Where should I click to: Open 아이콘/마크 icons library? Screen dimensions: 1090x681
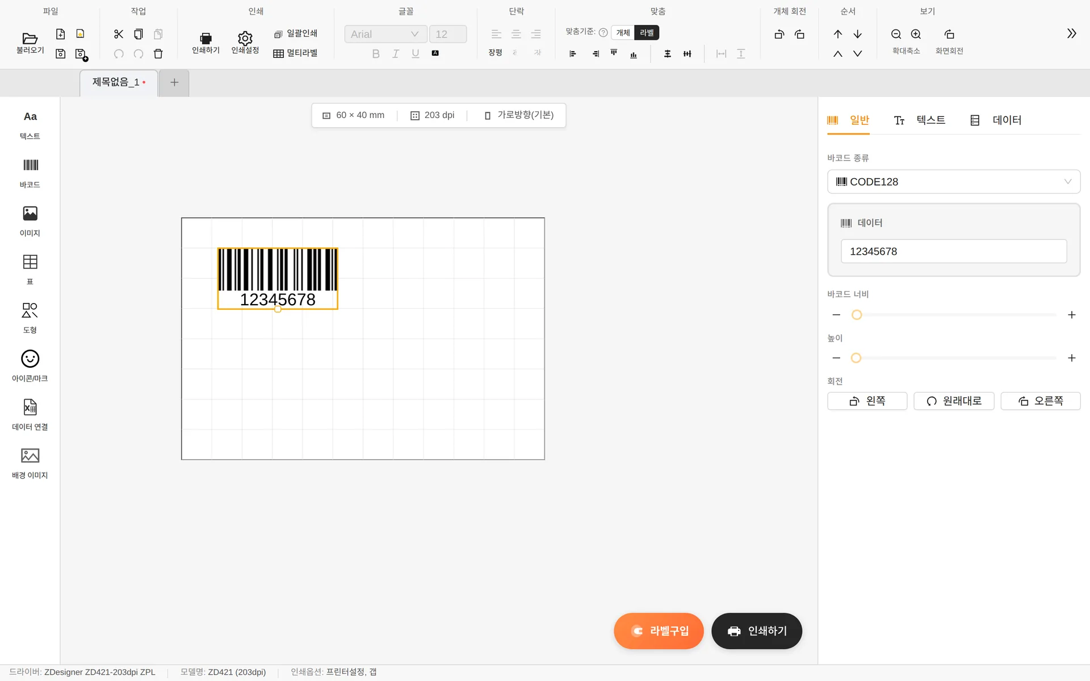[30, 367]
